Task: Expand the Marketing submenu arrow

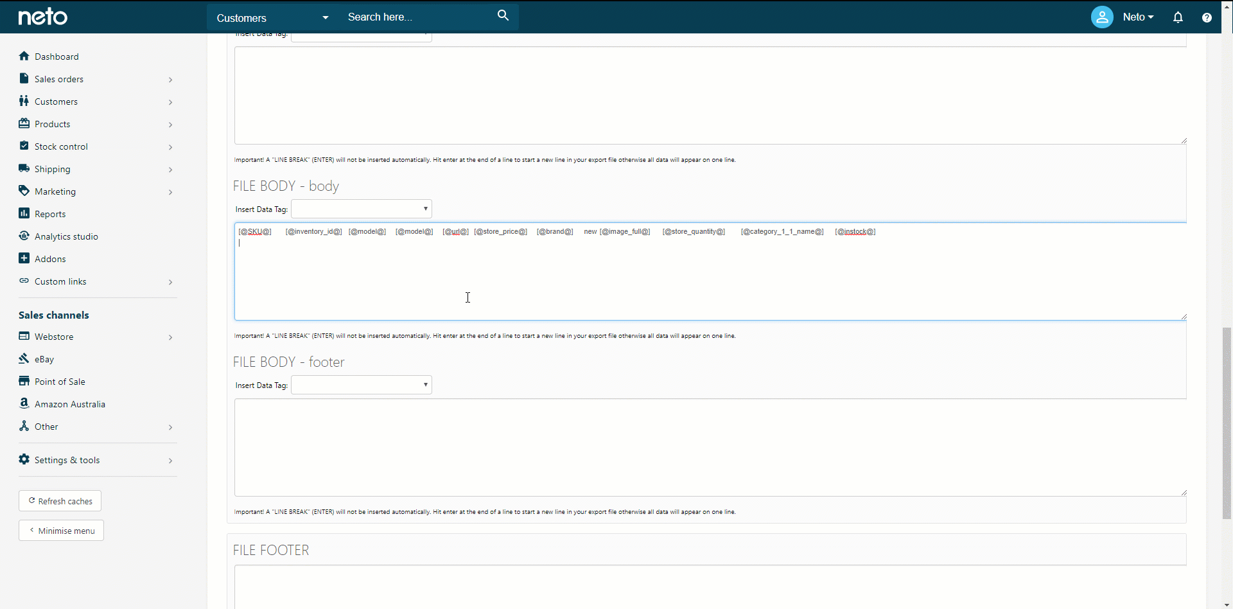Action: 170,192
